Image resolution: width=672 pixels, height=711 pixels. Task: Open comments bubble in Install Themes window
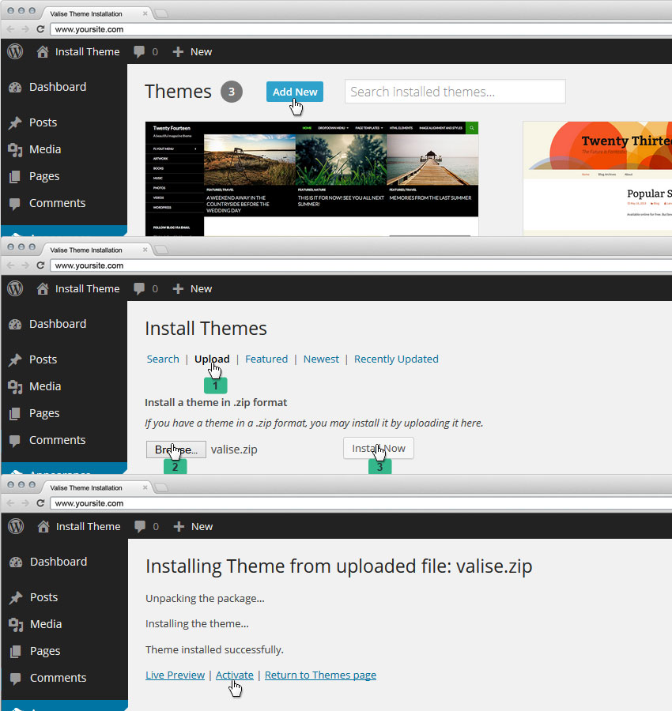coord(139,289)
